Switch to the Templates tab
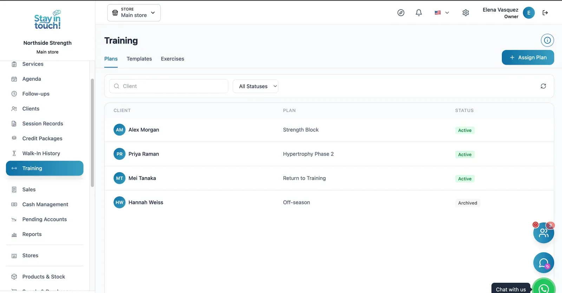 139,59
